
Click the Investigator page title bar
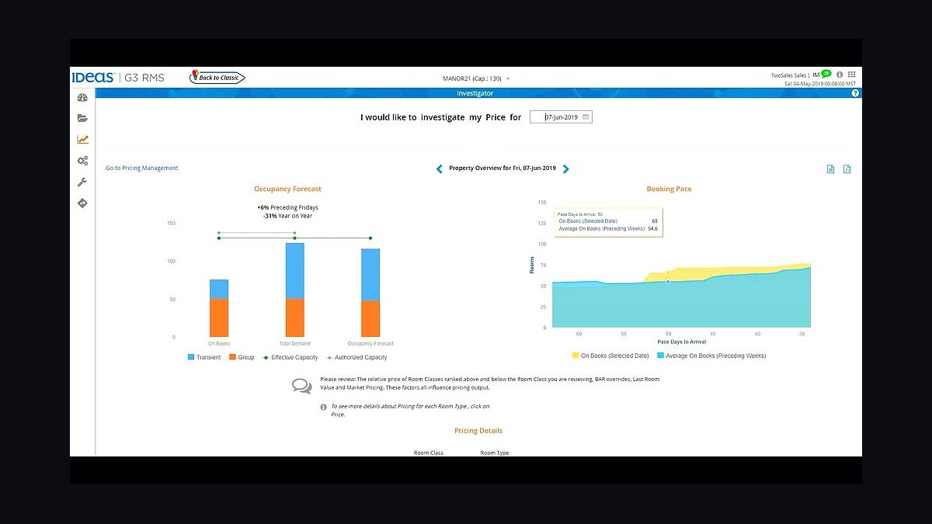(x=475, y=93)
